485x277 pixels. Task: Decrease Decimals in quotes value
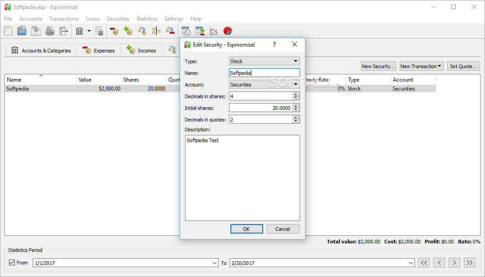click(x=296, y=121)
